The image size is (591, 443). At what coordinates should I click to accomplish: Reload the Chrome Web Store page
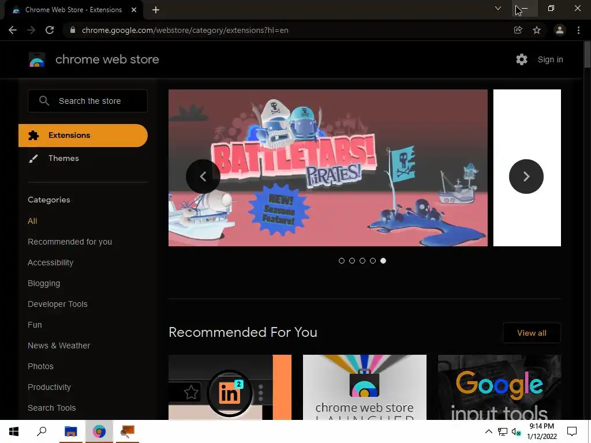pos(50,30)
